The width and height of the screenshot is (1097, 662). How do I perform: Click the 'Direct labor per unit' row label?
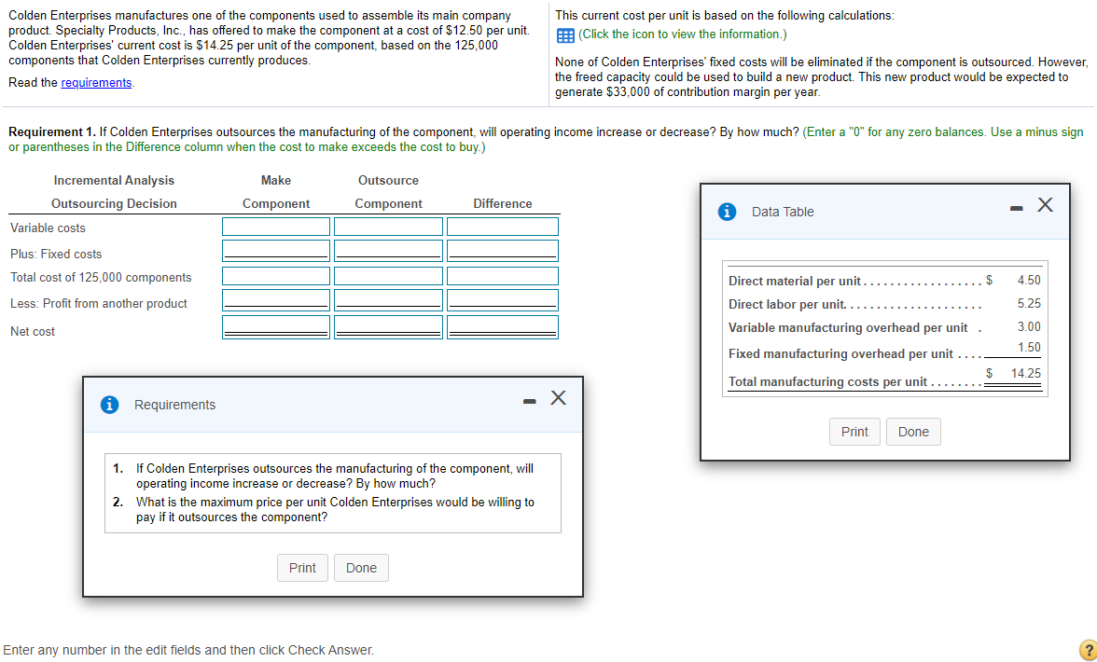coord(786,305)
